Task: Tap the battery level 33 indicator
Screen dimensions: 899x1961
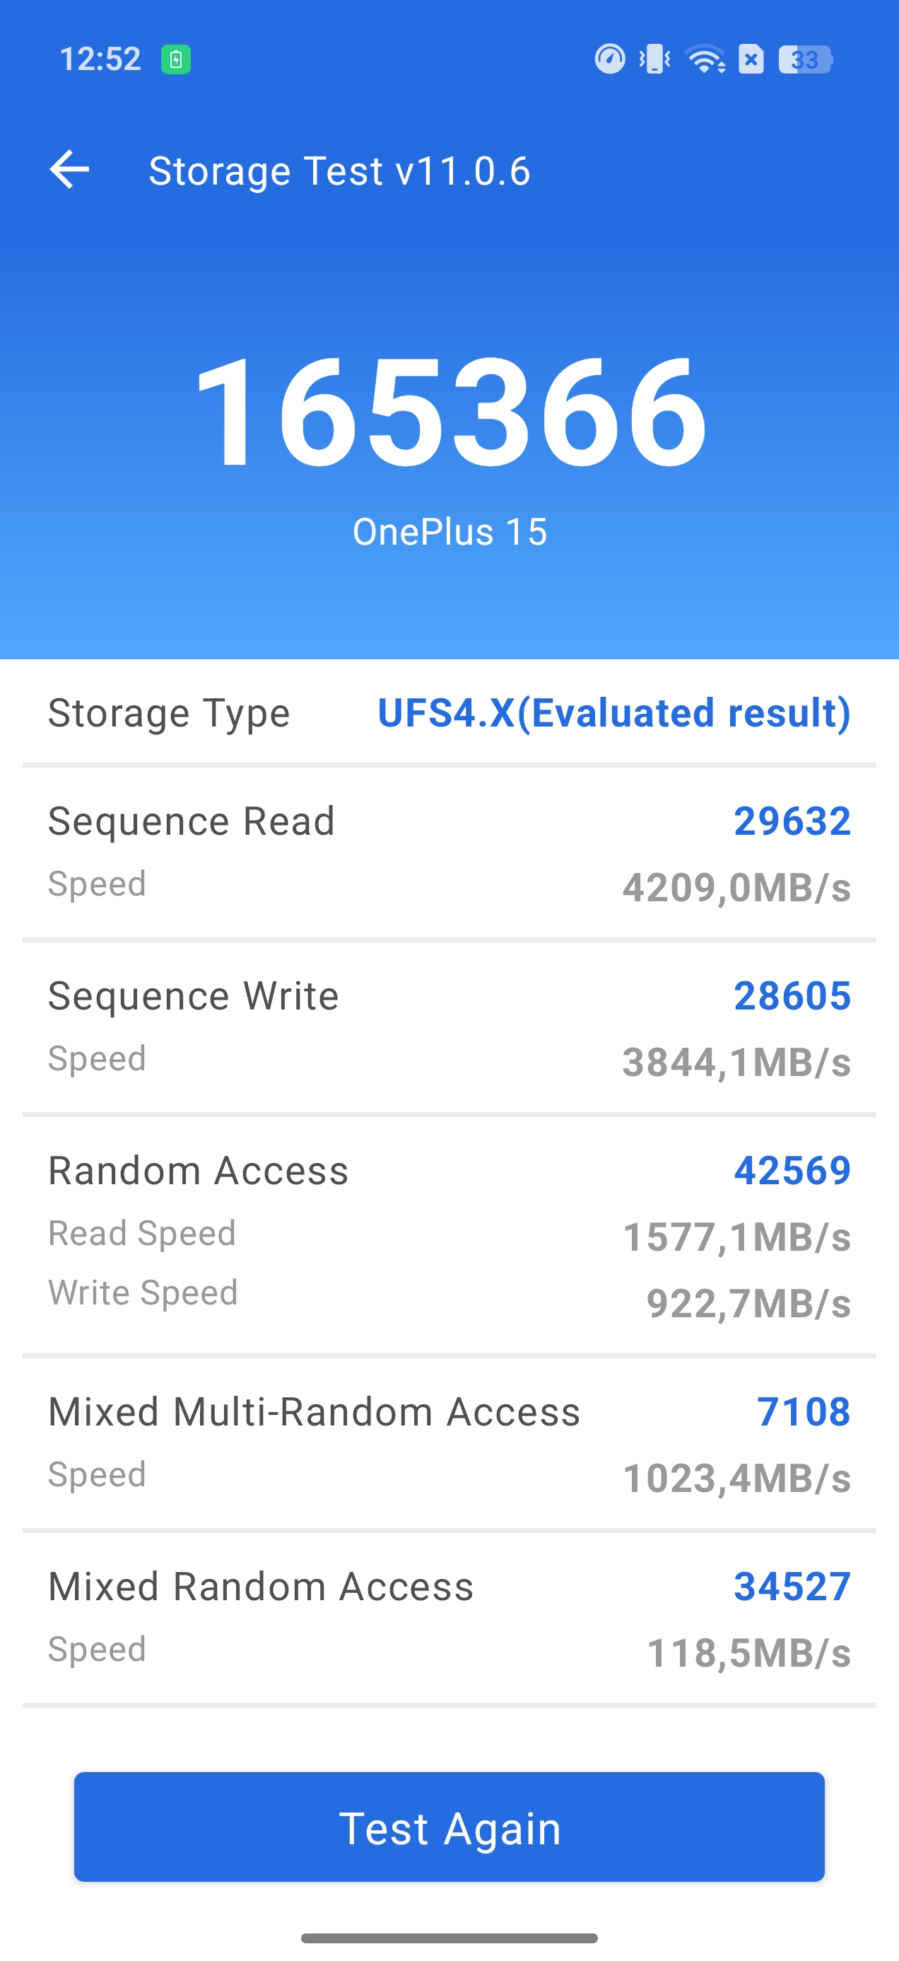Action: [805, 59]
